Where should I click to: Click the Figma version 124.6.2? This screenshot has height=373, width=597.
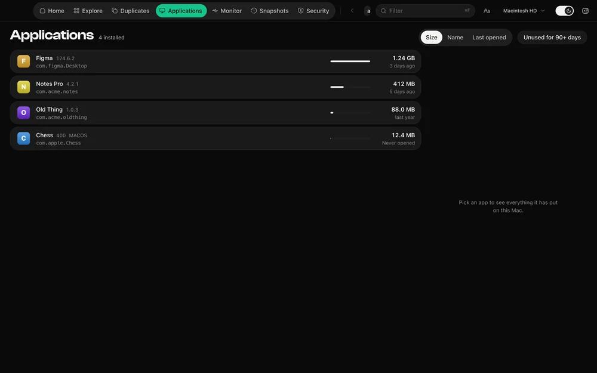[x=66, y=58]
